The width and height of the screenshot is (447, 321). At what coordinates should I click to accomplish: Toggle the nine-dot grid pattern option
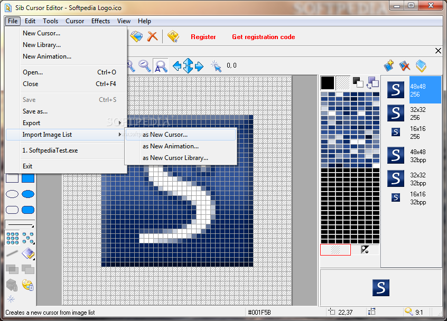(x=12, y=238)
